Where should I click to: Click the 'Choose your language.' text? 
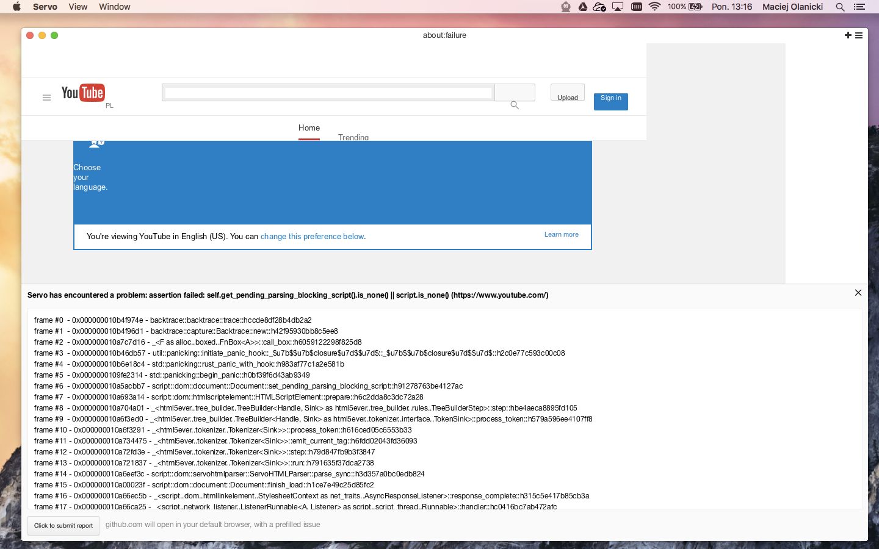click(90, 177)
